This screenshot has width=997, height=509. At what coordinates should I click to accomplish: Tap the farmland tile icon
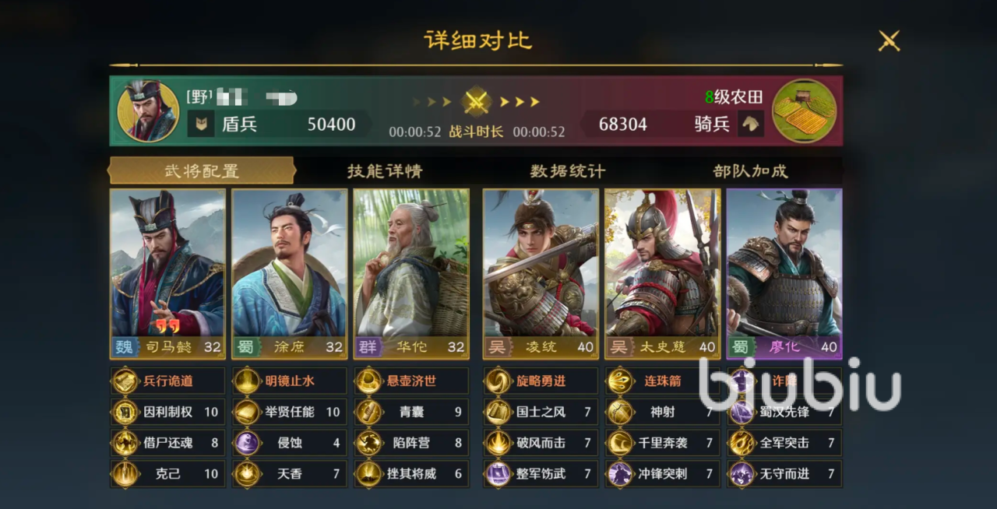pos(805,111)
